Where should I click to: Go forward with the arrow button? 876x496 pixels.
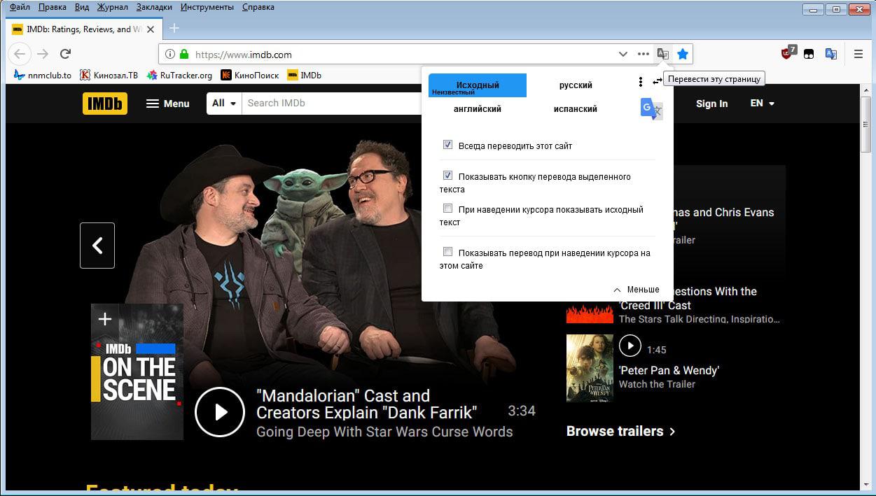coord(43,54)
